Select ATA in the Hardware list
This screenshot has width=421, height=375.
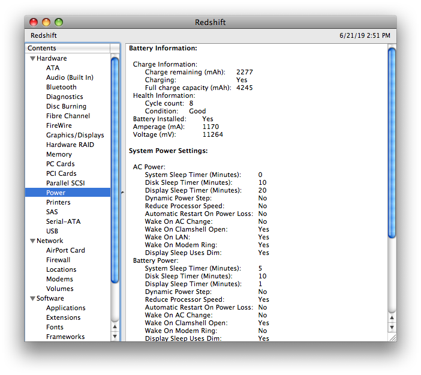53,68
